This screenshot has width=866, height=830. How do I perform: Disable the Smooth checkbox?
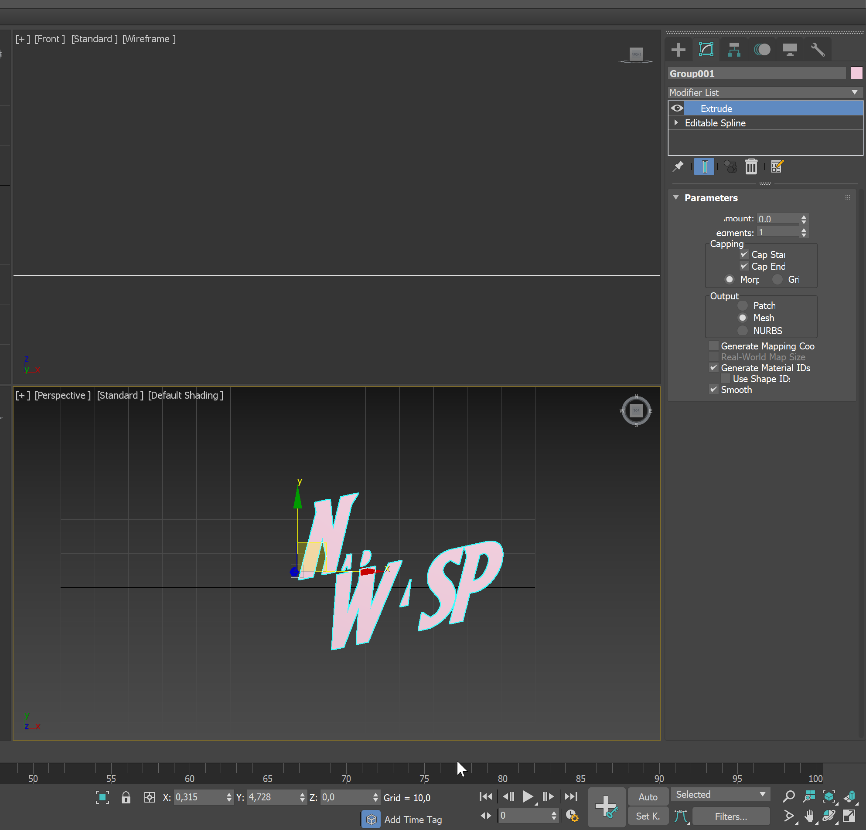(x=713, y=390)
